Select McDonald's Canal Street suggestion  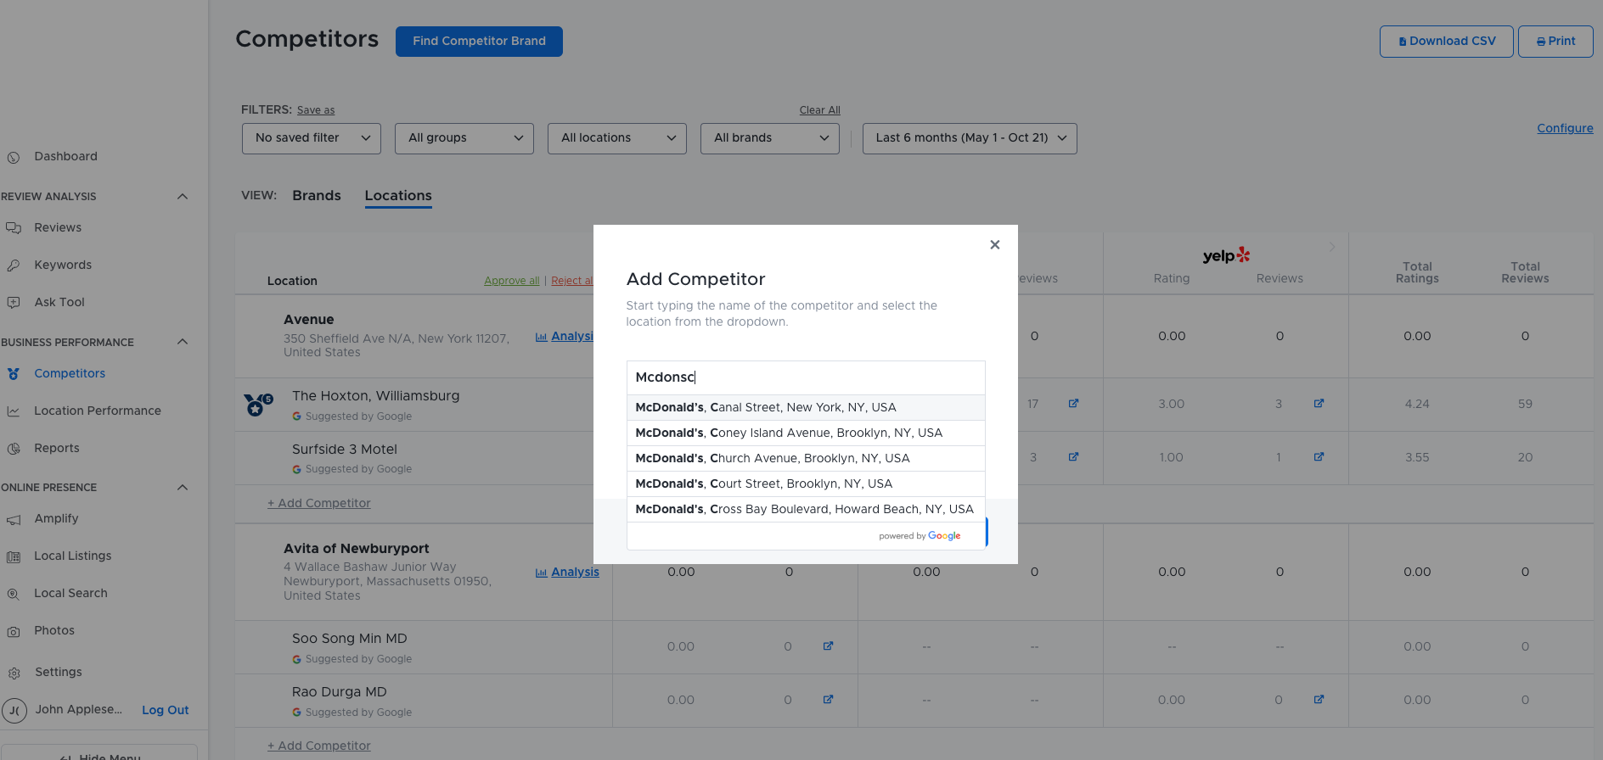[806, 408]
